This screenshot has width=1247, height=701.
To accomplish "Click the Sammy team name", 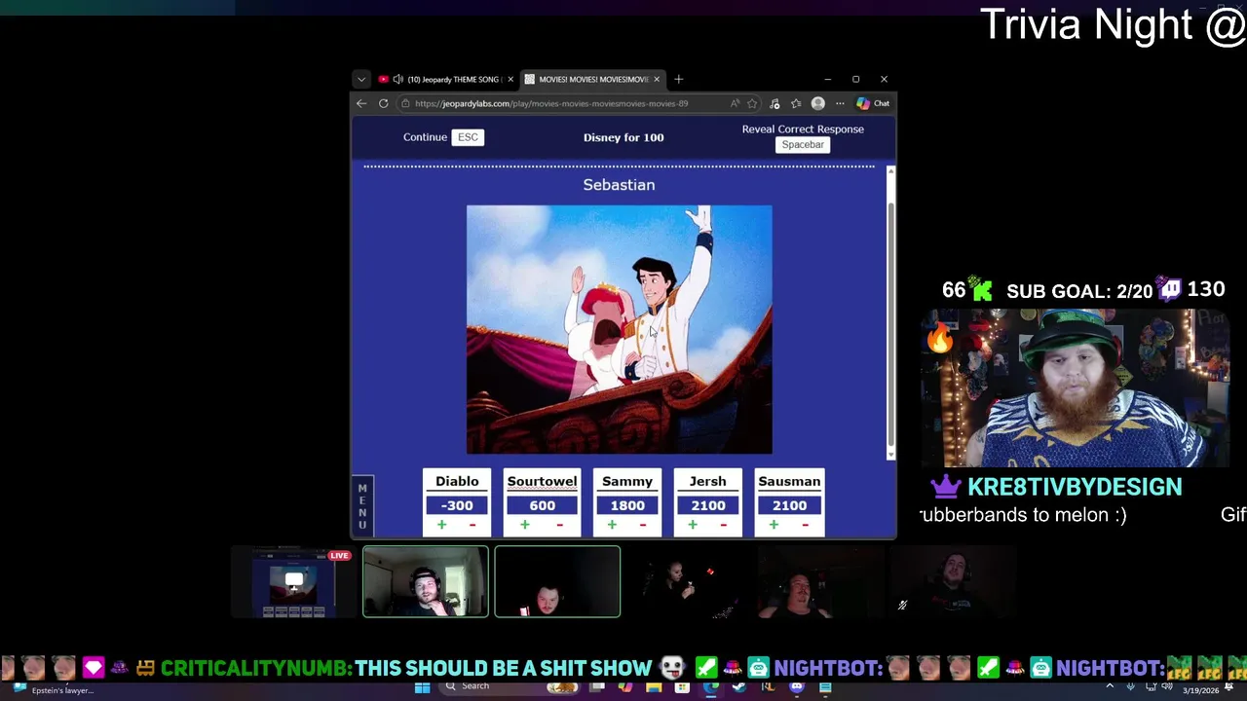I will click(x=627, y=481).
